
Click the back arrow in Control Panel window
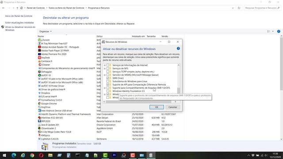(4, 8)
